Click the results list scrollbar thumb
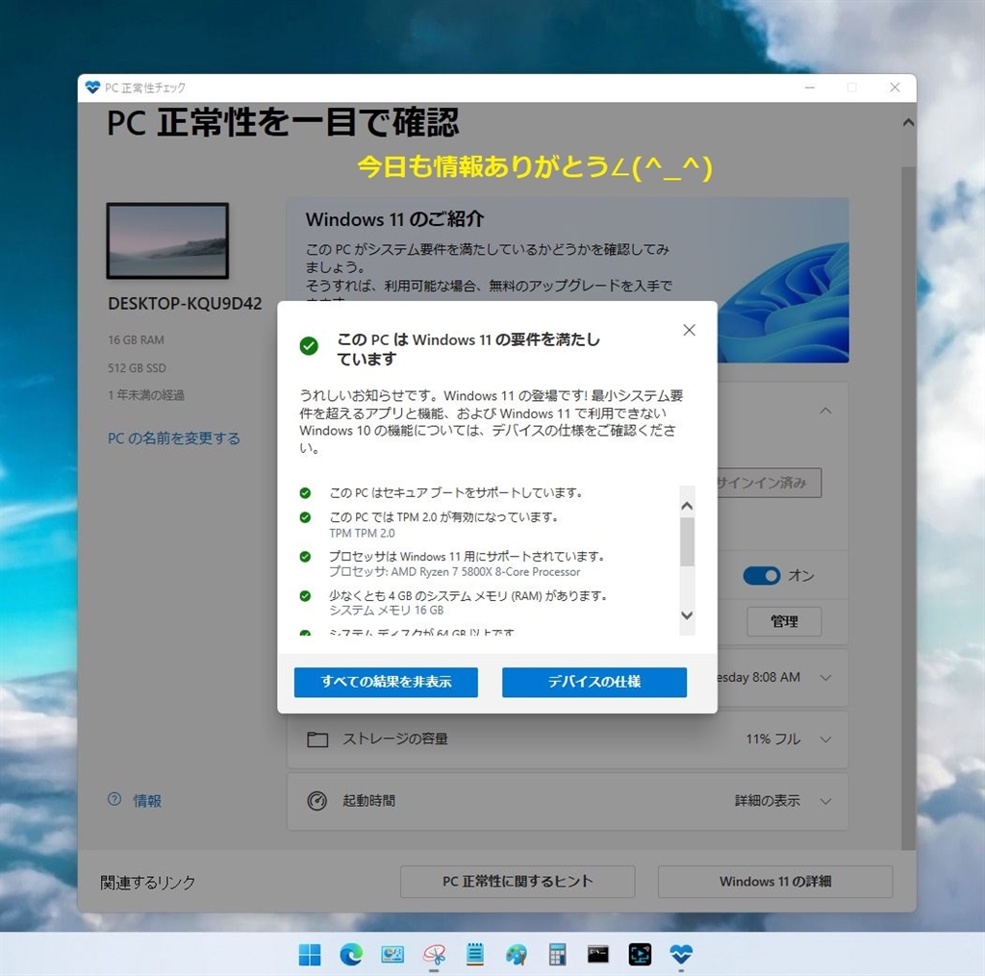985x976 pixels. point(687,541)
